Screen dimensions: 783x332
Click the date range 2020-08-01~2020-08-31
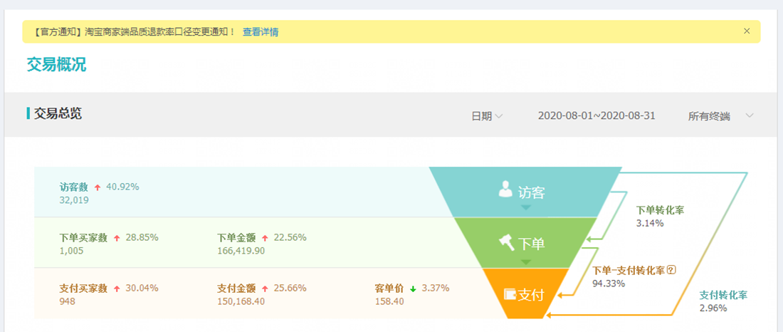click(597, 116)
